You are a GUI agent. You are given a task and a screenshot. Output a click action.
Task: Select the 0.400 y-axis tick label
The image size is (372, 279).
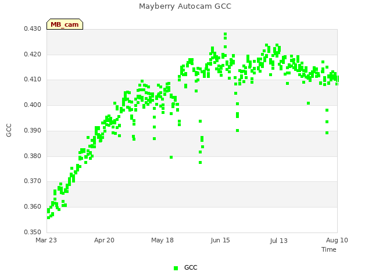click(x=33, y=105)
